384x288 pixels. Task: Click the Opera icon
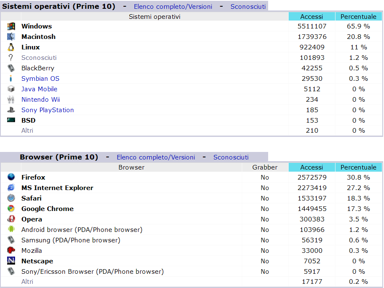11,219
